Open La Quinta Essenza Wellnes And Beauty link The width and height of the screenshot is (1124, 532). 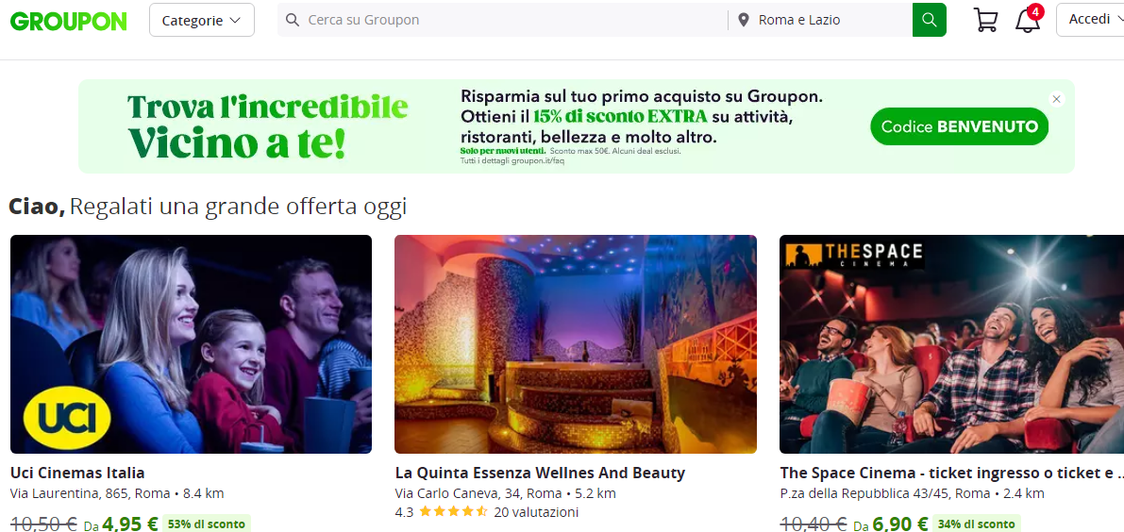(540, 473)
